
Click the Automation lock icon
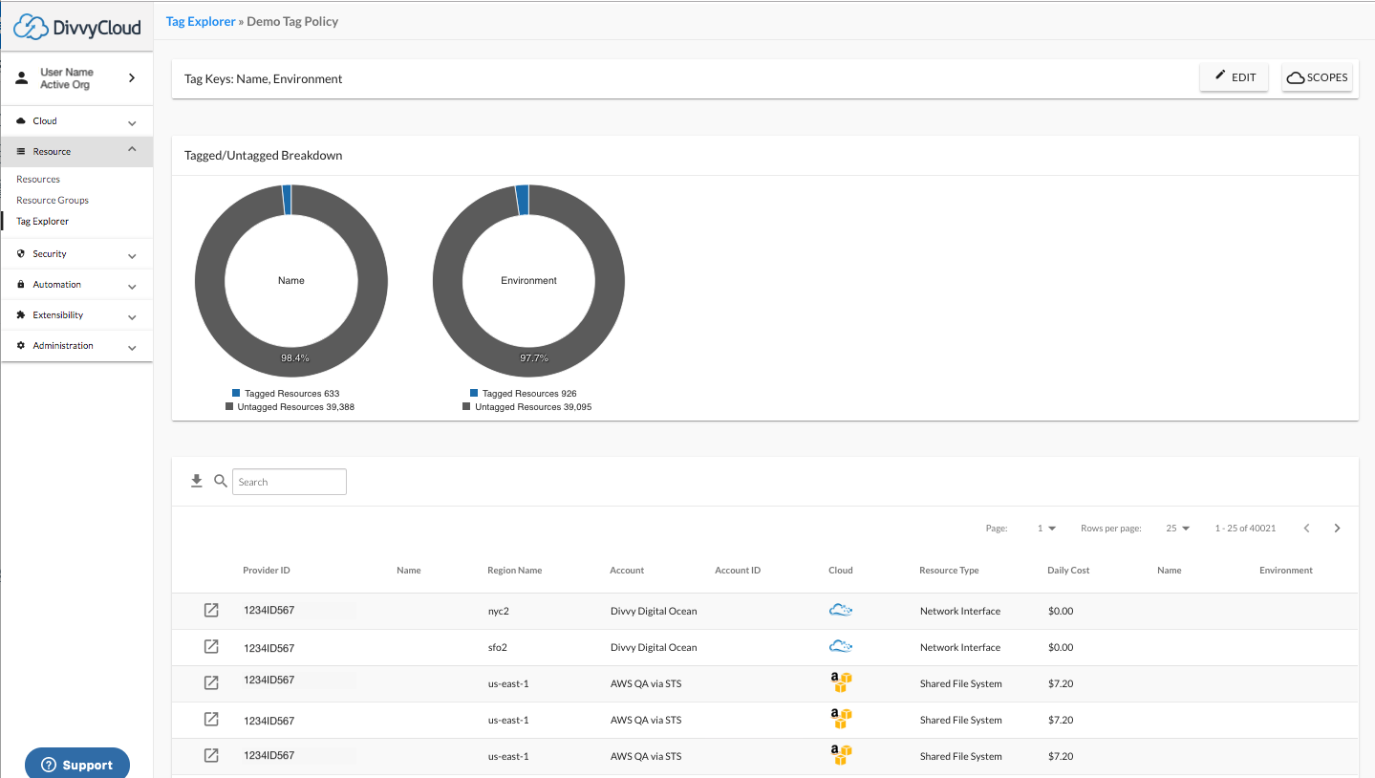coord(21,285)
